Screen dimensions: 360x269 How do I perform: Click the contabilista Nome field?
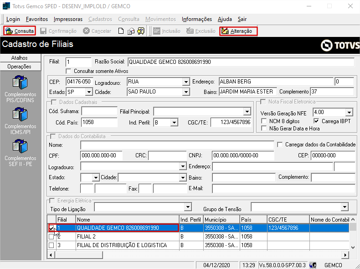pyautogui.click(x=177, y=145)
